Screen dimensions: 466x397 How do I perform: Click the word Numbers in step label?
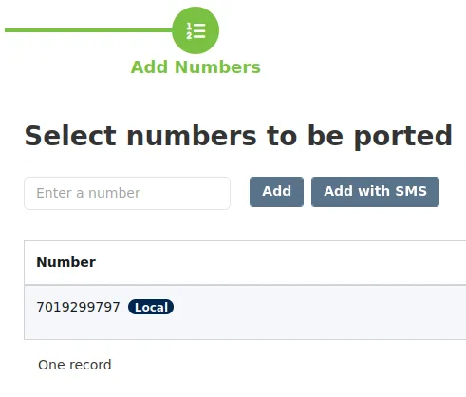217,67
